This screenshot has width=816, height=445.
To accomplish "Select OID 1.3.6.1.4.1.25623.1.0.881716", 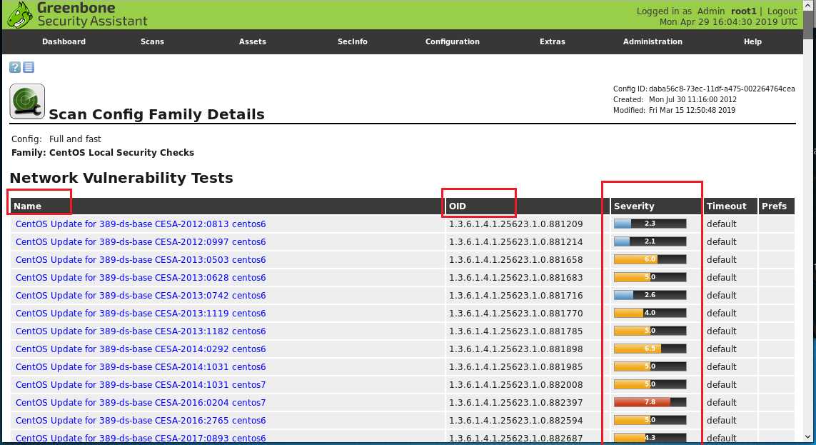I will click(515, 295).
